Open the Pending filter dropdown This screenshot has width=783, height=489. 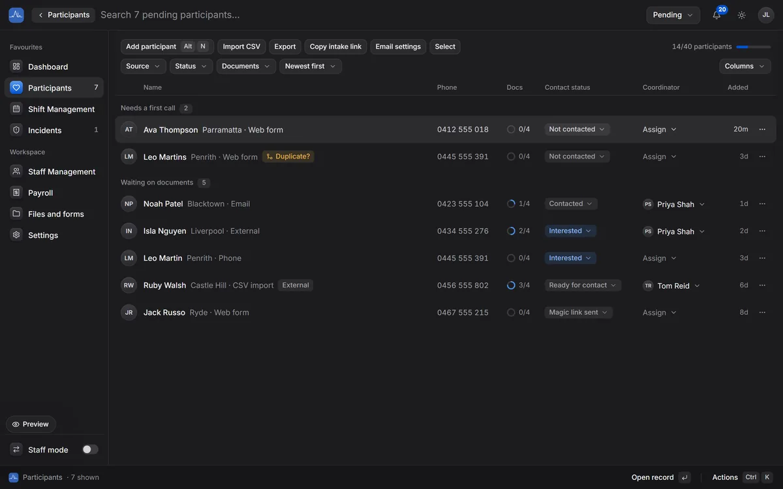[x=673, y=15]
